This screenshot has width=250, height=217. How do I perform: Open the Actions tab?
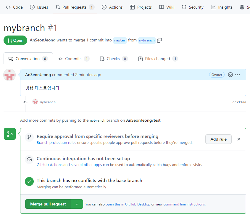[x=112, y=7]
